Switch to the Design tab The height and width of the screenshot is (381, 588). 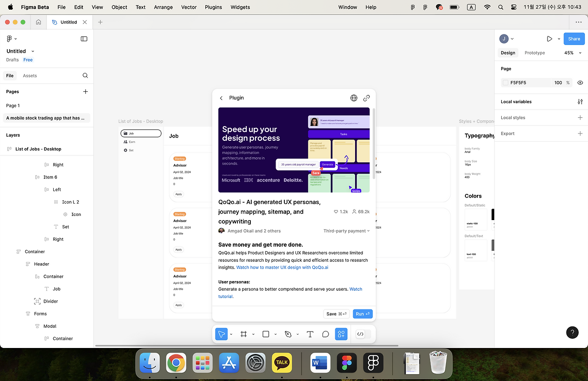coord(508,53)
